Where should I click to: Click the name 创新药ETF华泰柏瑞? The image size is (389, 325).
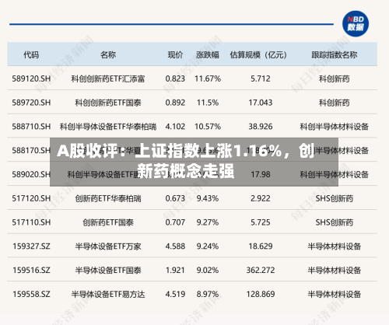click(108, 198)
